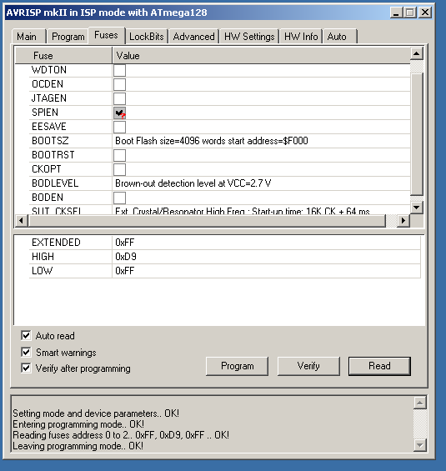Click the fuse list vertical scrollbar thumb
The width and height of the screenshot is (446, 471).
tap(417, 133)
